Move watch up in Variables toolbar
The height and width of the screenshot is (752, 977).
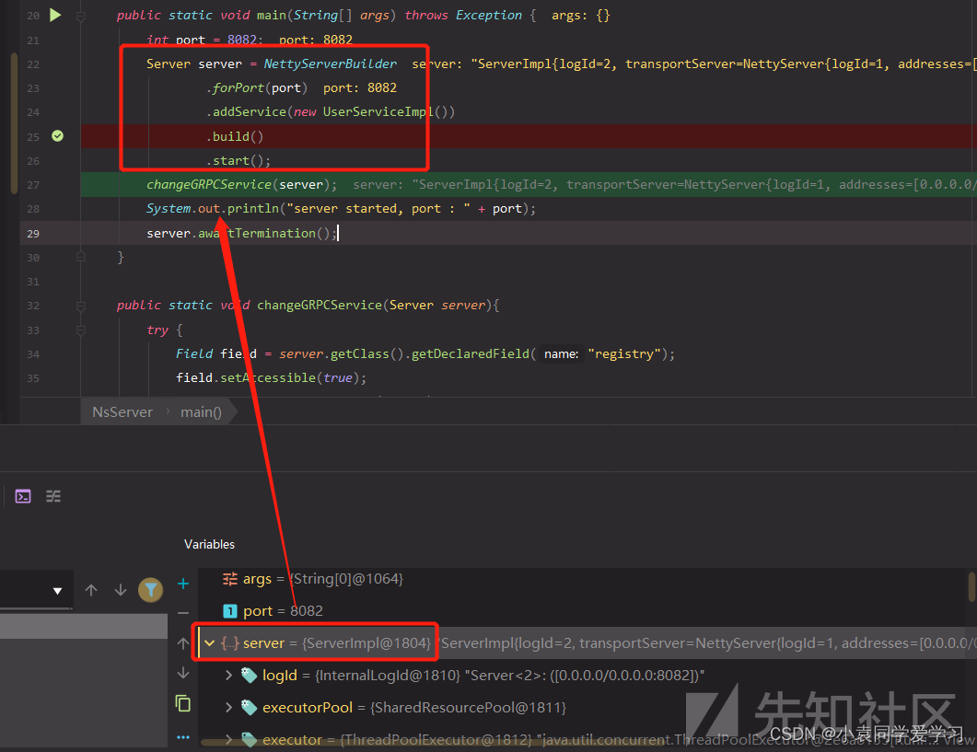point(183,643)
